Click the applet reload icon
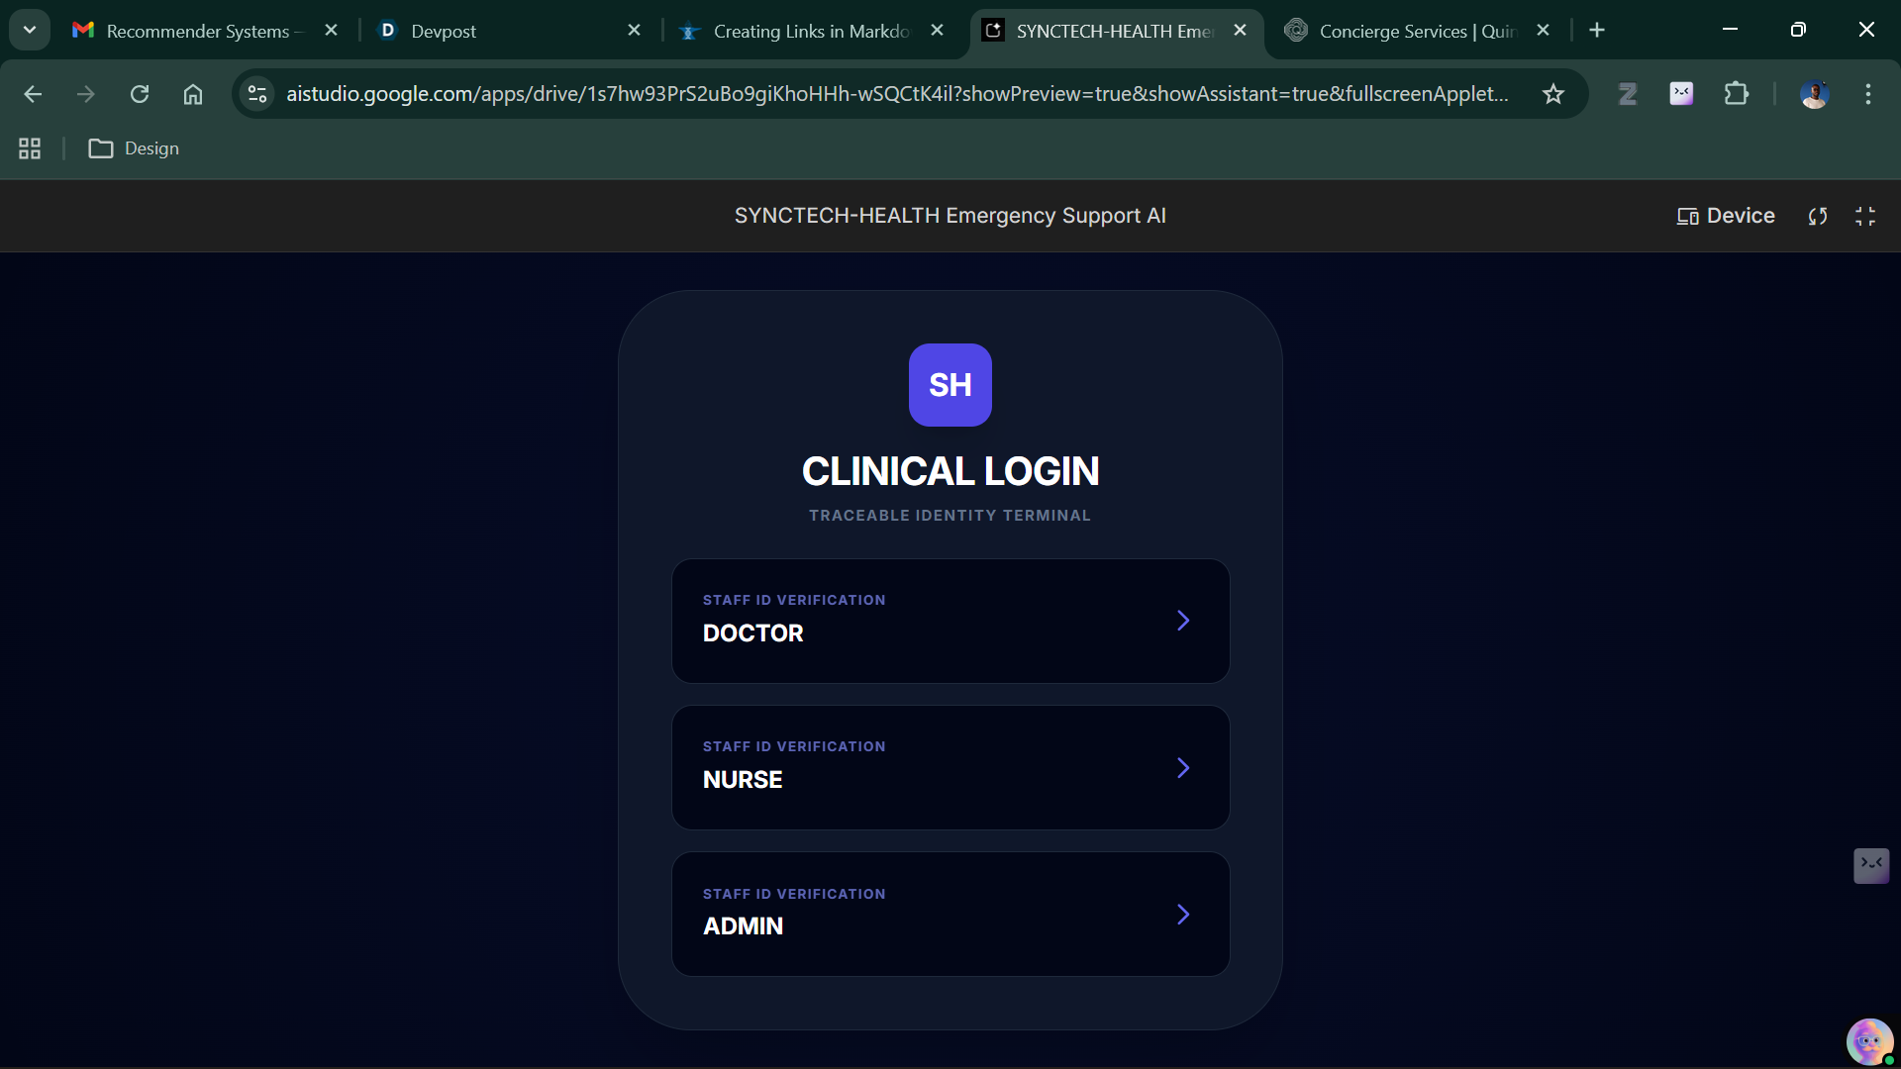 [1818, 216]
